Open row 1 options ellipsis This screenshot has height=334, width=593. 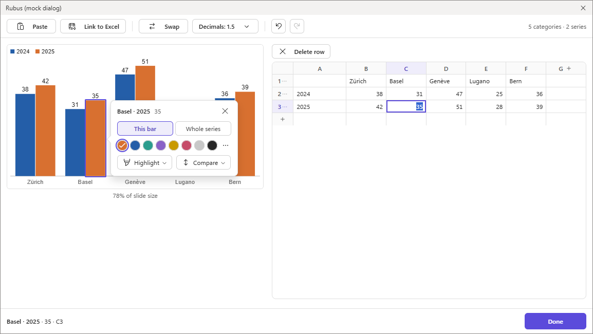284,81
